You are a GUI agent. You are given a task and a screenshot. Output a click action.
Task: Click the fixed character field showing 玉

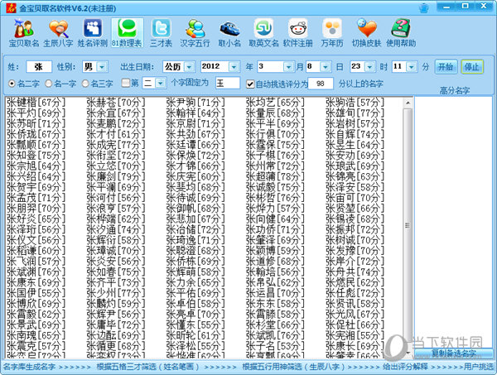tap(227, 84)
